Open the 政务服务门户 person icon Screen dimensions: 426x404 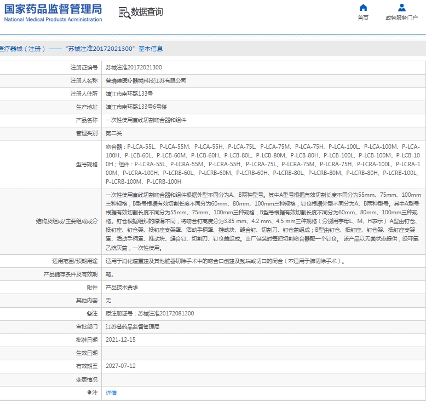[401, 8]
